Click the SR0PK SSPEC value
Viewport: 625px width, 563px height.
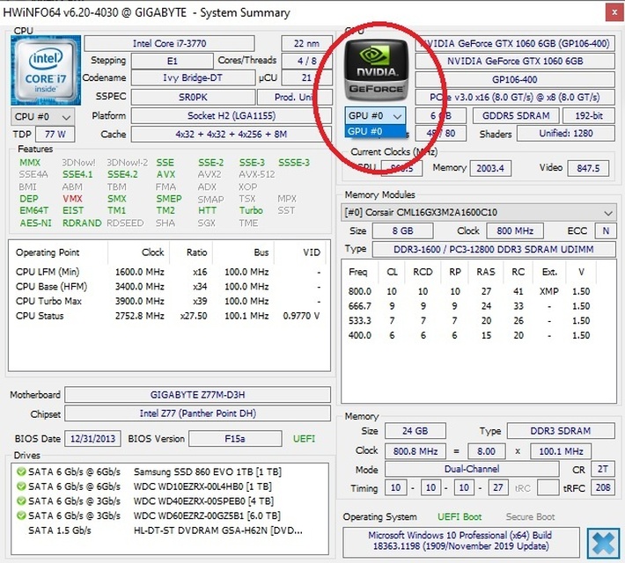(193, 97)
